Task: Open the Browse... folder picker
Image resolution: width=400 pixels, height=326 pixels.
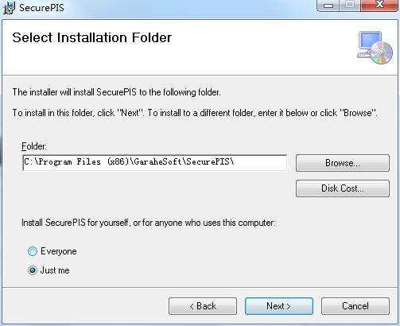Action: [343, 163]
